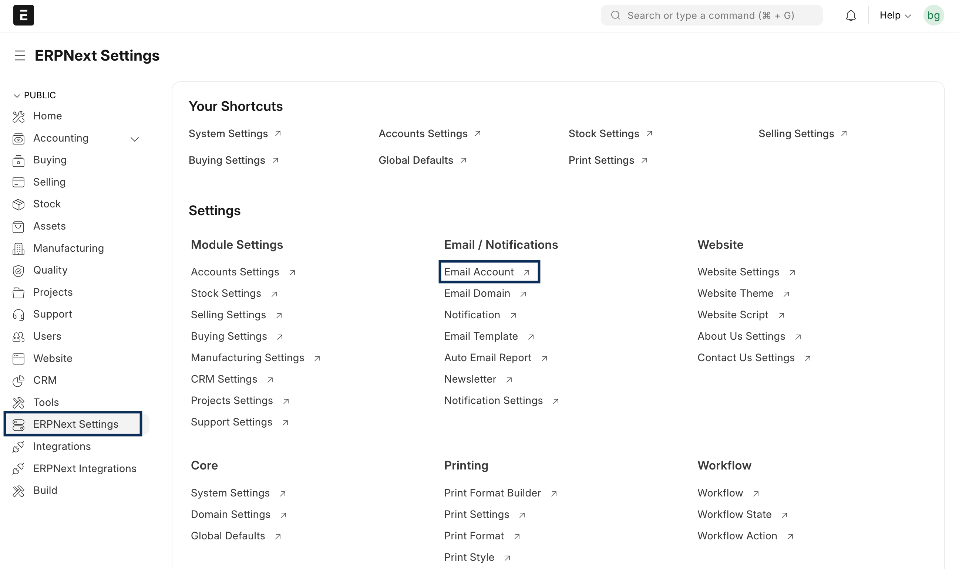Open the Email Account link
The image size is (959, 573).
coord(479,272)
